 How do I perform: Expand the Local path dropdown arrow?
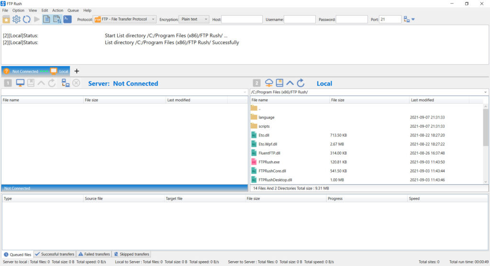(485, 92)
